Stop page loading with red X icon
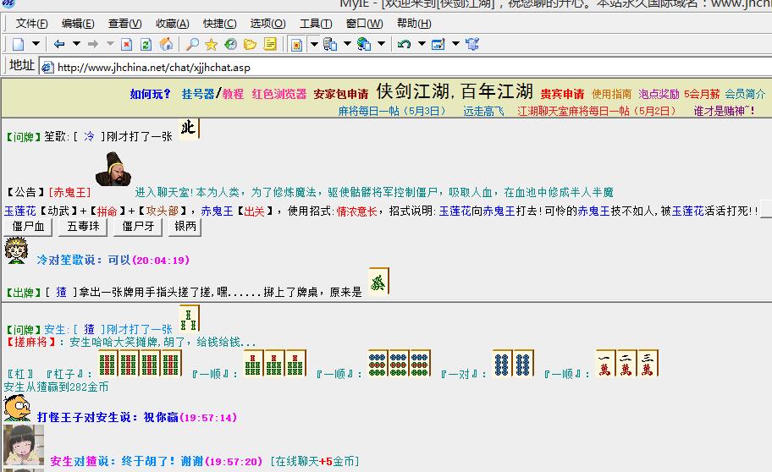772x472 pixels. pos(126,44)
